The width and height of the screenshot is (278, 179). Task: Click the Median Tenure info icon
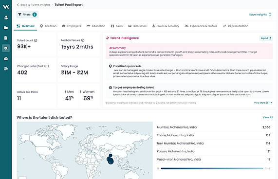click(x=83, y=40)
